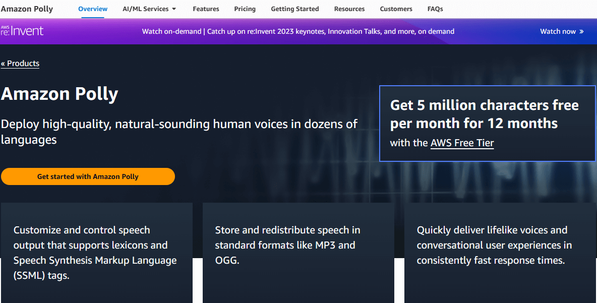The image size is (597, 303).
Task: Open the AWS Free Tier link
Action: (x=462, y=143)
